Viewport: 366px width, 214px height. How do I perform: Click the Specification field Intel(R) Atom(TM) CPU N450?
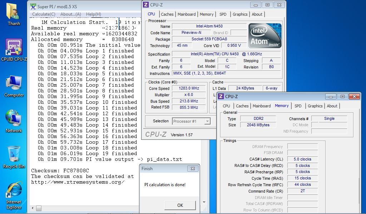(x=226, y=54)
